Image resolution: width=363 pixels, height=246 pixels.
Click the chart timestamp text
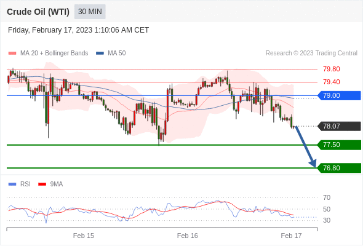coord(78,30)
